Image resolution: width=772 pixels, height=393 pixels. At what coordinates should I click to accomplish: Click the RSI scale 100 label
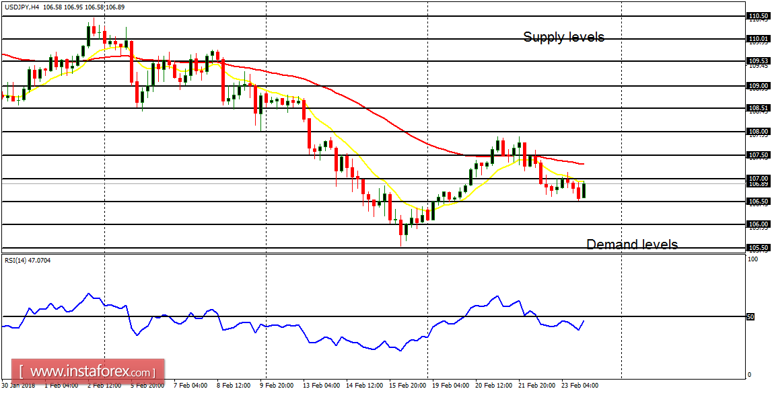[x=752, y=259]
